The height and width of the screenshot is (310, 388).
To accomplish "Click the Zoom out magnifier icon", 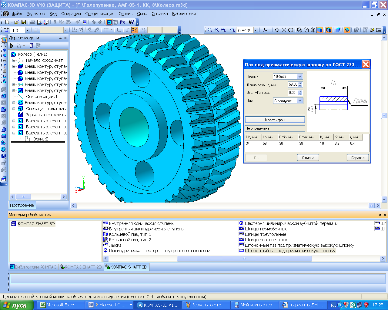I will [x=223, y=30].
